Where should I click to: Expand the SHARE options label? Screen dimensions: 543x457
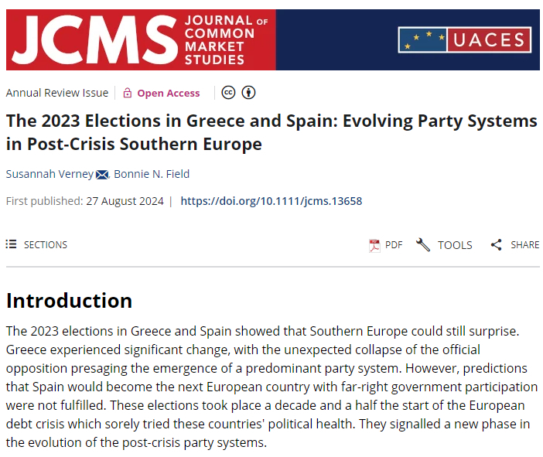[x=525, y=245]
